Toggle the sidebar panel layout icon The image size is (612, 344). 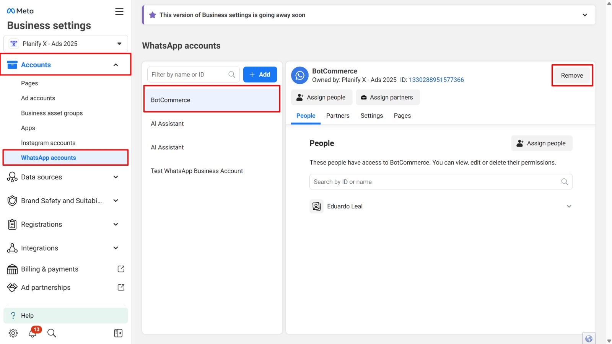click(118, 333)
